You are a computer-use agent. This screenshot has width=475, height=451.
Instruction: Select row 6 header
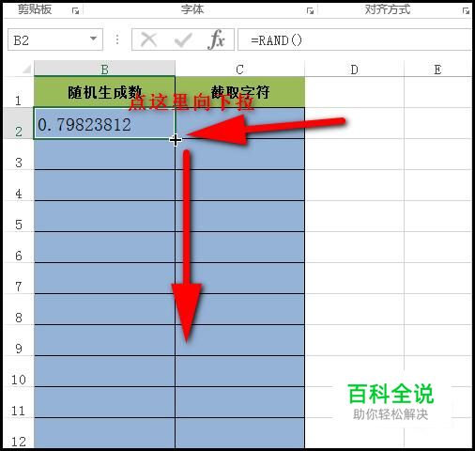click(18, 247)
